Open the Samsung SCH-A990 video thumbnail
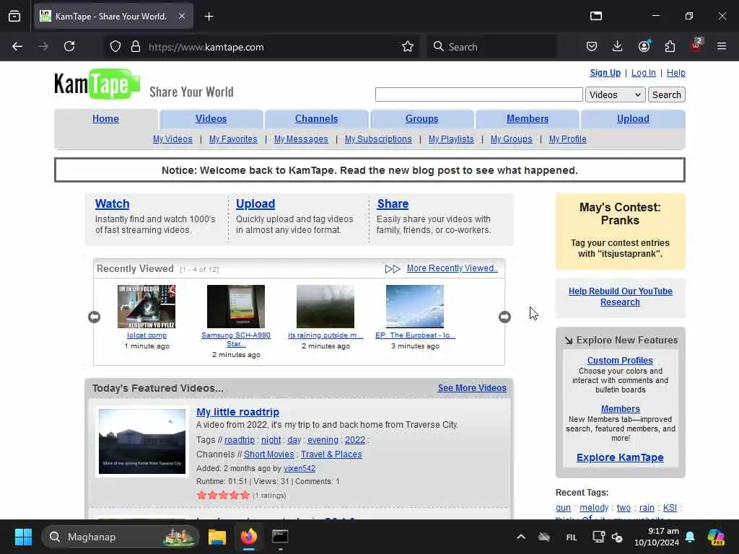 pyautogui.click(x=236, y=306)
